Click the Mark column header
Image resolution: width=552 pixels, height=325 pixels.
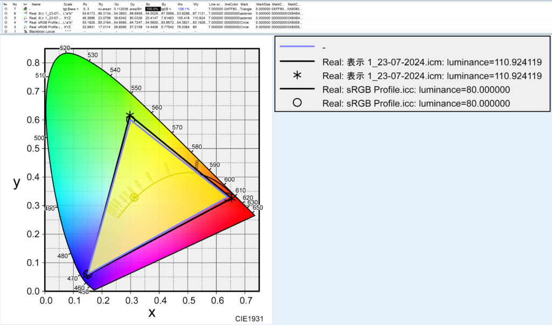pos(244,4)
